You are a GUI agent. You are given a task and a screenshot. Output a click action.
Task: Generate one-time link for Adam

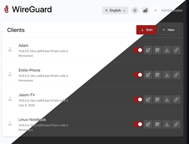[176, 50]
